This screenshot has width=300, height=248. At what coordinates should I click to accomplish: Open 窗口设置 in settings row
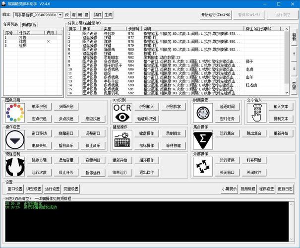(x=15, y=189)
